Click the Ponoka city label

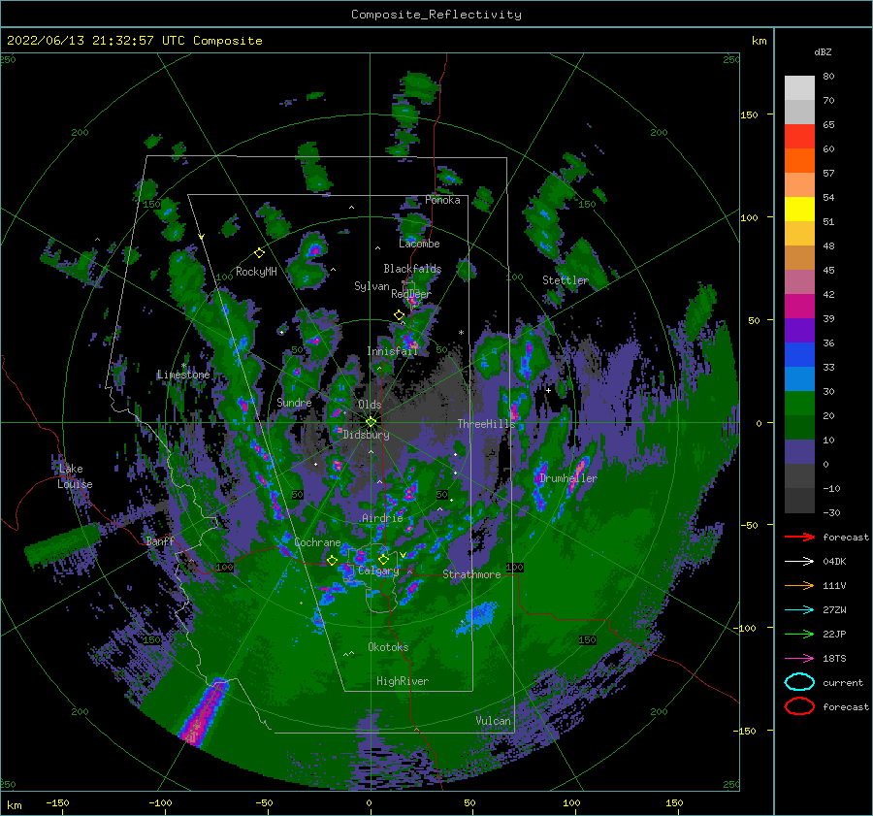coord(442,200)
